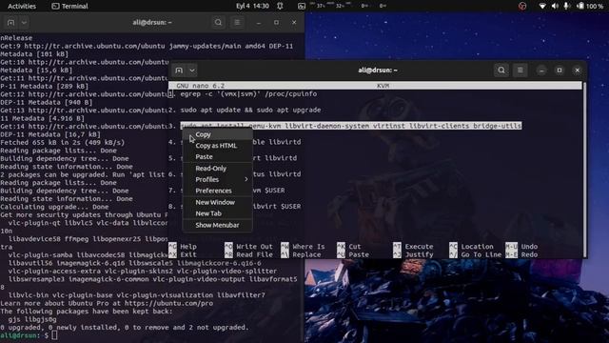The height and width of the screenshot is (343, 609).
Task: Click the battery 100 % indicator
Action: [x=590, y=6]
